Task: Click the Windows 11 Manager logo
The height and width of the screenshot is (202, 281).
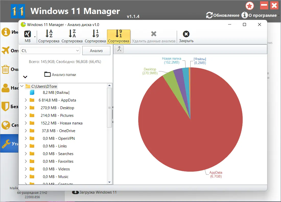Action: coord(18,11)
